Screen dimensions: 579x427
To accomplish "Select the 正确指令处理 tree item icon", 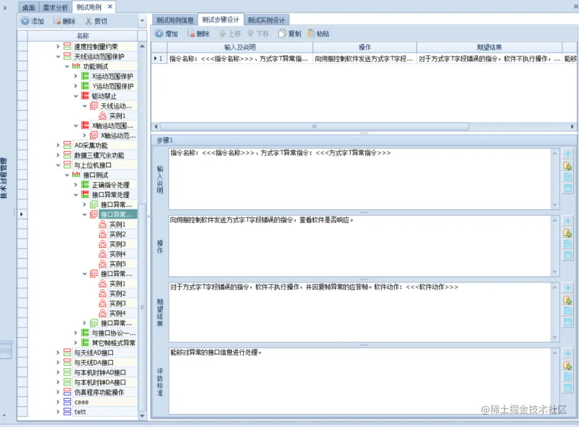I will pyautogui.click(x=85, y=185).
